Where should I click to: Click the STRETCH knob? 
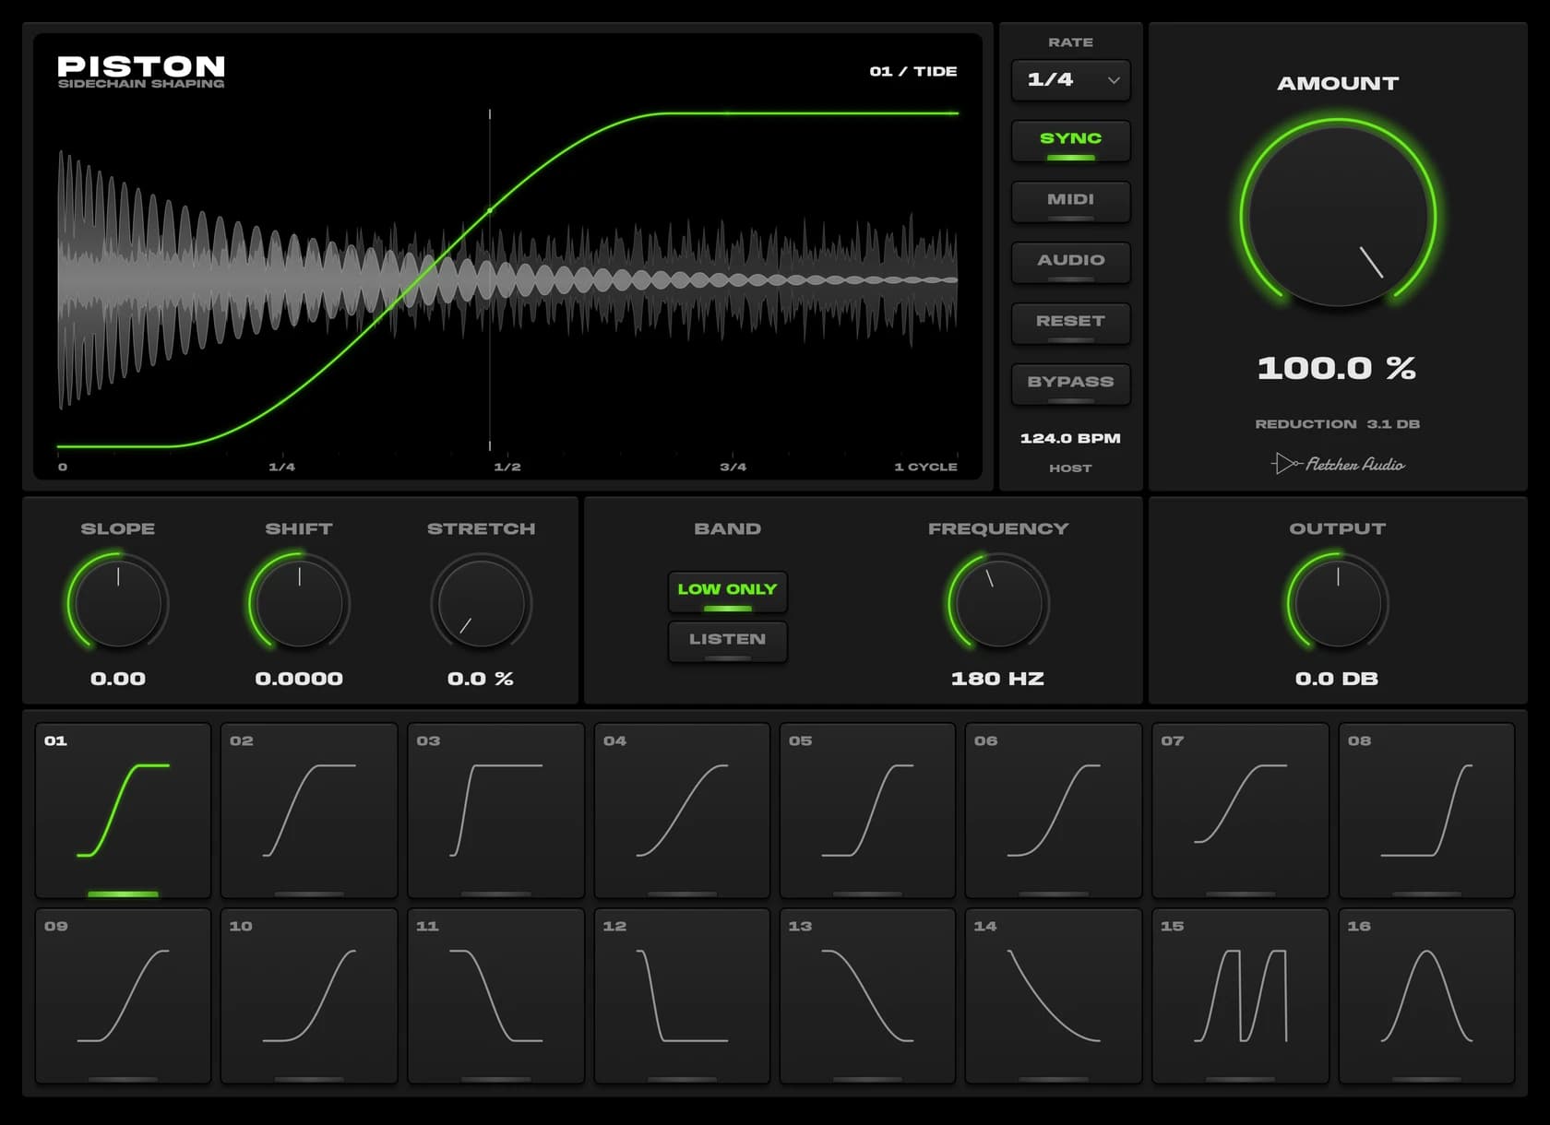click(481, 603)
